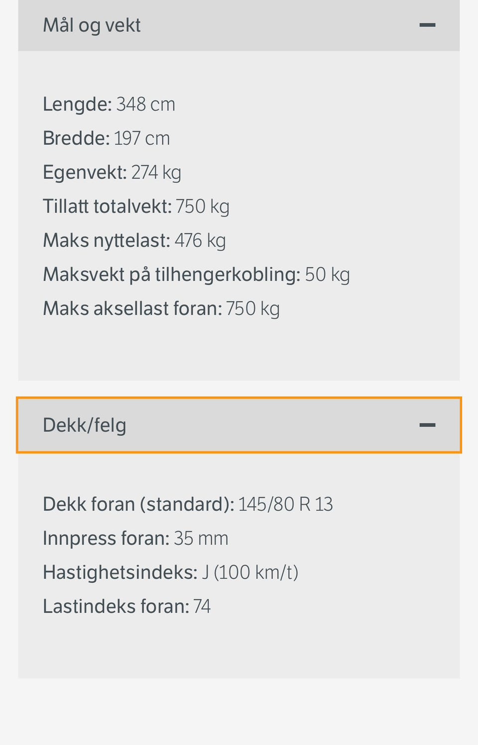This screenshot has height=745, width=478.
Task: Click the 348 cm length value
Action: [146, 105]
